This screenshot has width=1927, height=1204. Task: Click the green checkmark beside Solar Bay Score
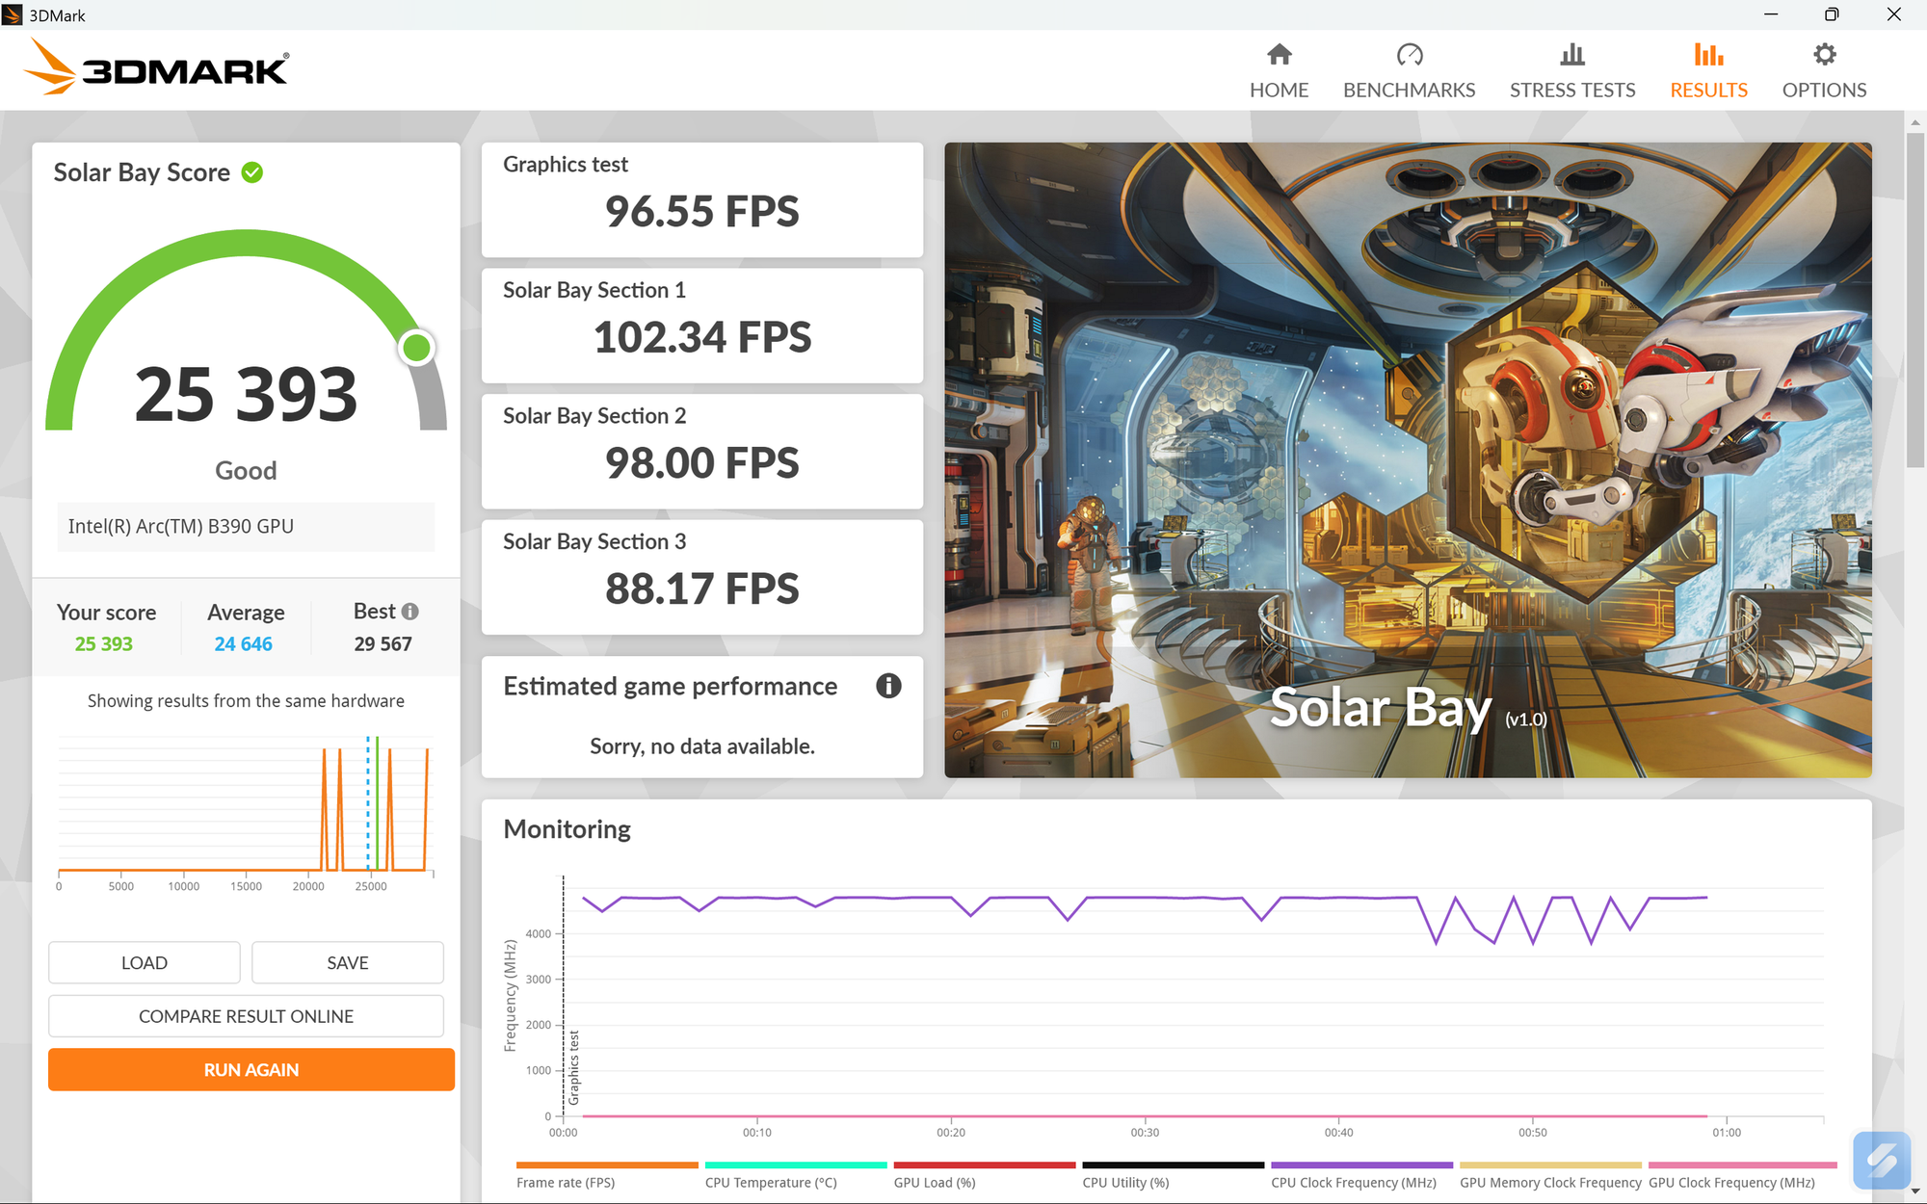pyautogui.click(x=251, y=171)
